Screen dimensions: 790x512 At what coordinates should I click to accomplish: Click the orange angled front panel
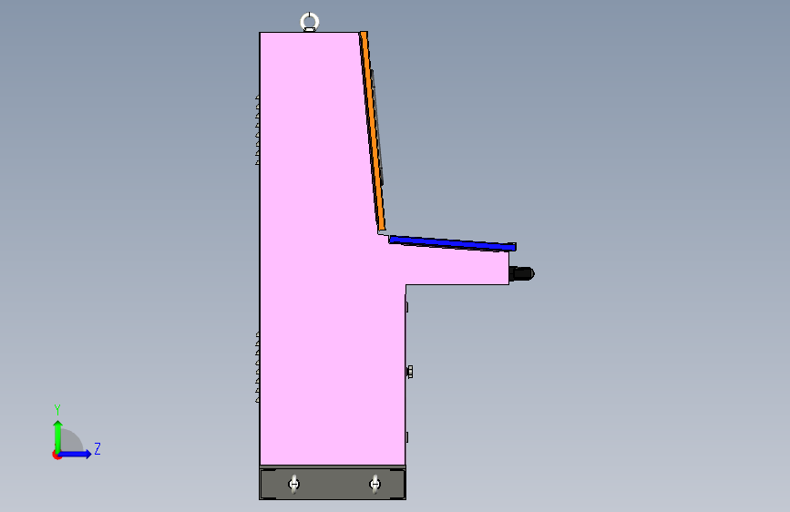373,131
